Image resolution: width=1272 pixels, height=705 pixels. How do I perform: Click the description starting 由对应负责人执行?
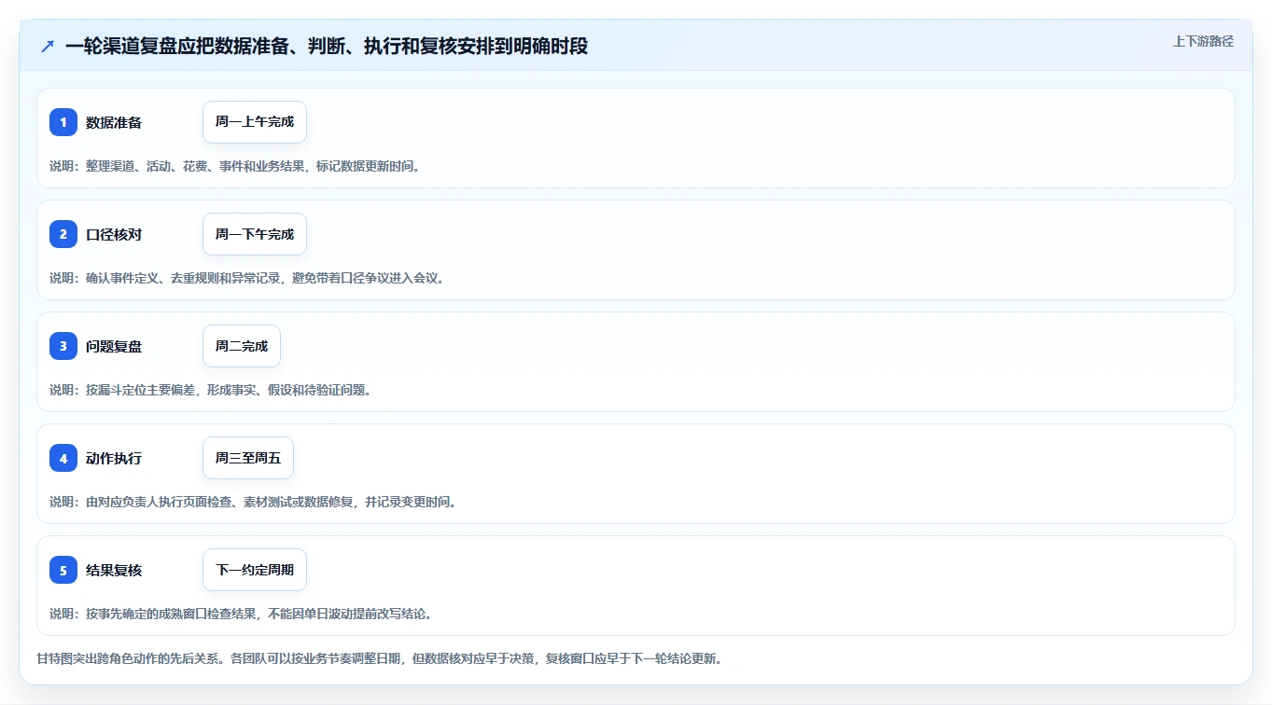[253, 502]
